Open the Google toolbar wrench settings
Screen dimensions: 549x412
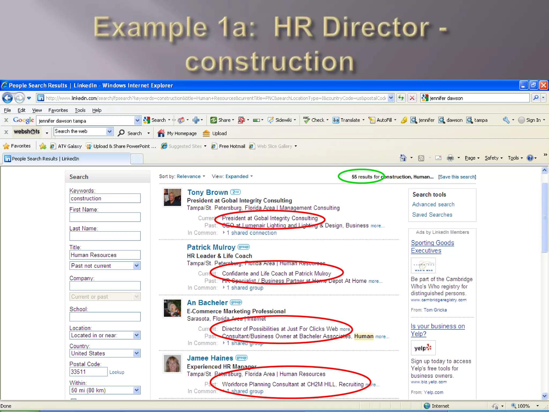tap(506, 120)
